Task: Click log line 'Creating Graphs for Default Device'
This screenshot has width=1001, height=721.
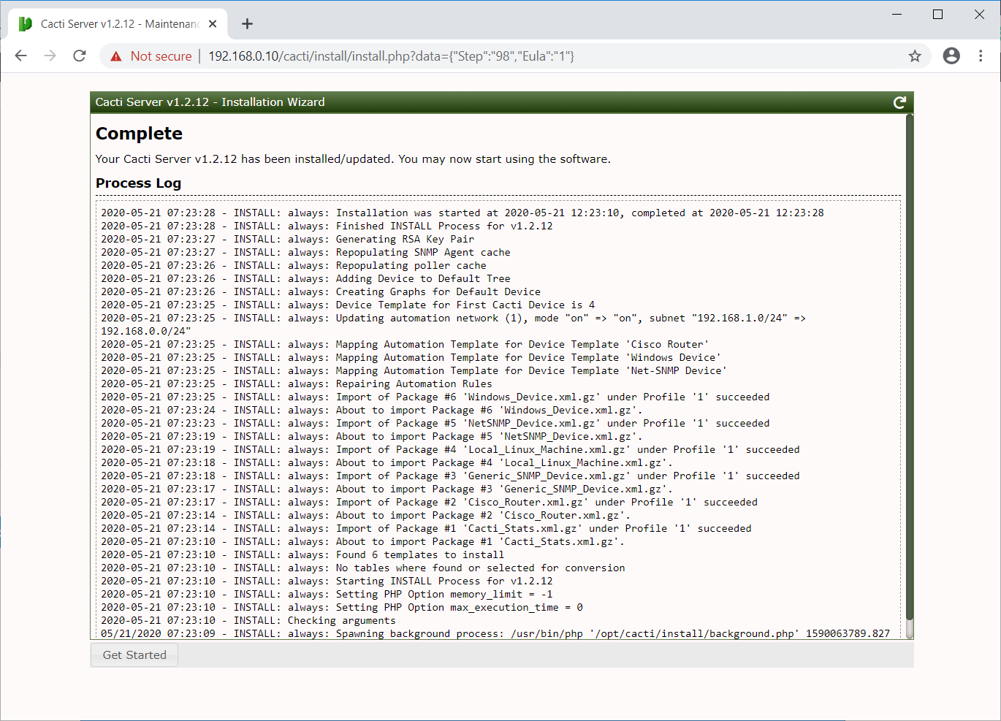Action: click(321, 291)
